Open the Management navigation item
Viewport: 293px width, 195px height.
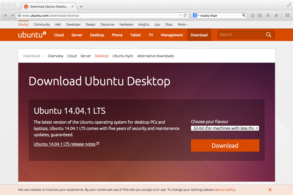tap(172, 35)
